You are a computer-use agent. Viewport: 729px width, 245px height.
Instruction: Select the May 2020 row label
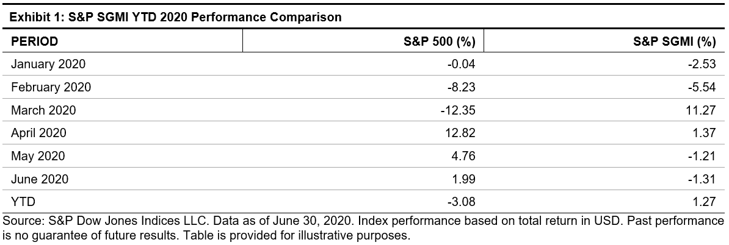pyautogui.click(x=38, y=156)
